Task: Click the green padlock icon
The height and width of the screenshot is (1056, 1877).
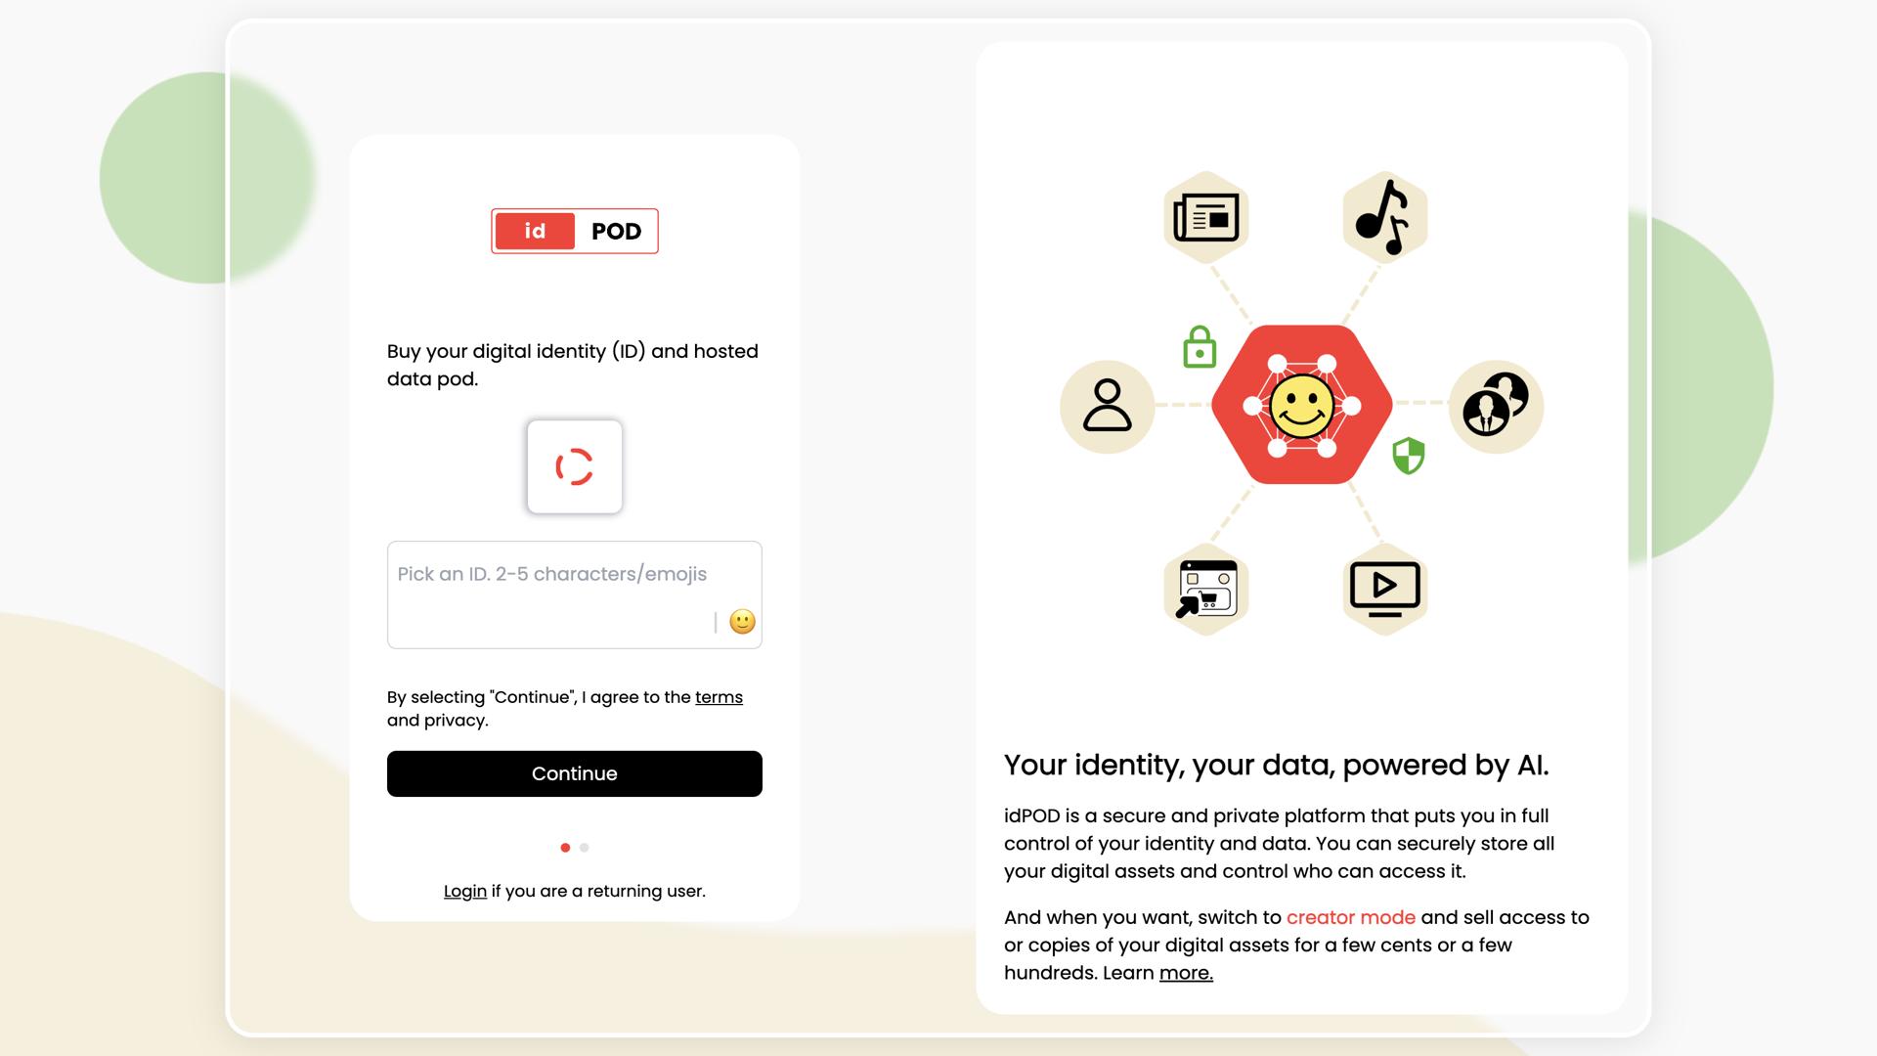Action: point(1200,347)
